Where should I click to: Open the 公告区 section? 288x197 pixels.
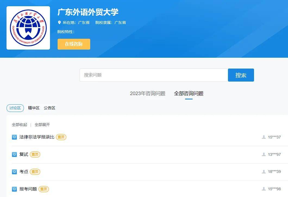tap(50, 108)
